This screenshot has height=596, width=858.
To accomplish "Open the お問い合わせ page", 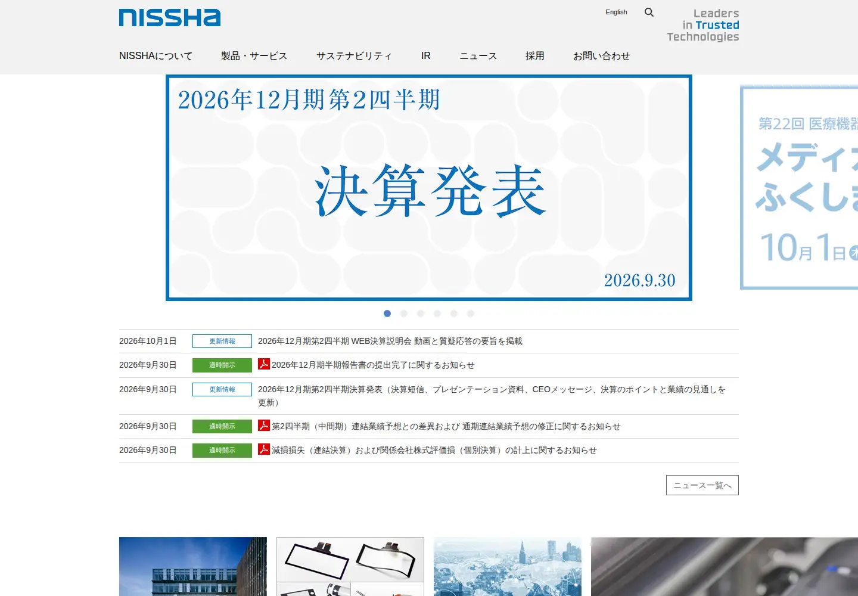I will coord(601,56).
